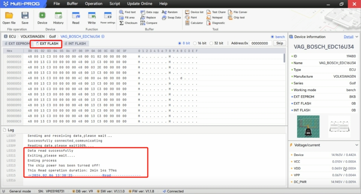
Task: Open the Compare buffer tool
Action: tap(149, 23)
